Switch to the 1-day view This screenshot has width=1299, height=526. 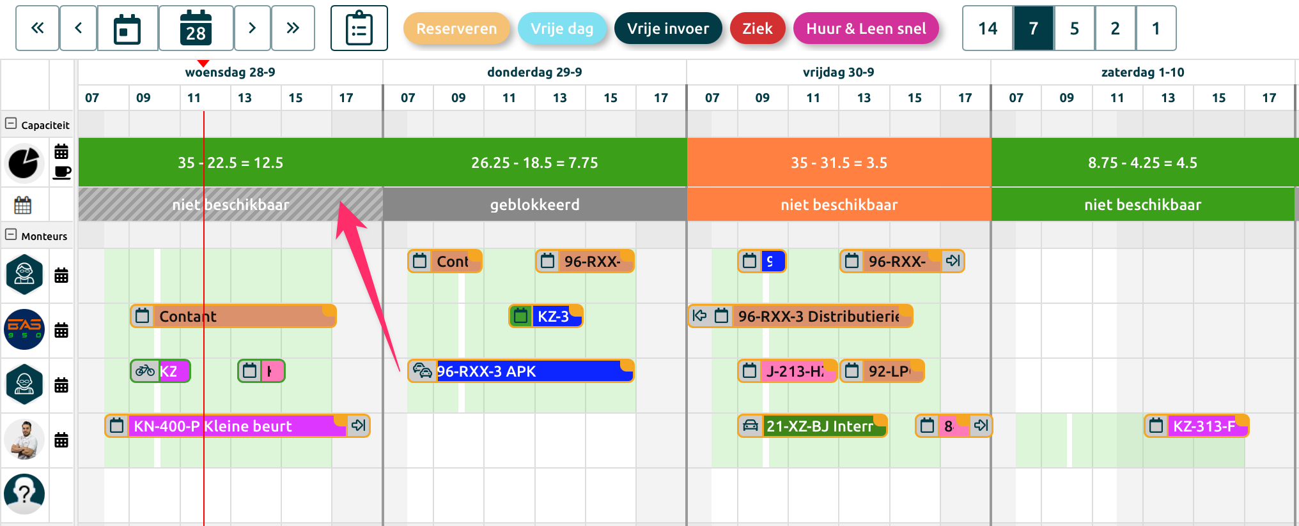tap(1156, 28)
